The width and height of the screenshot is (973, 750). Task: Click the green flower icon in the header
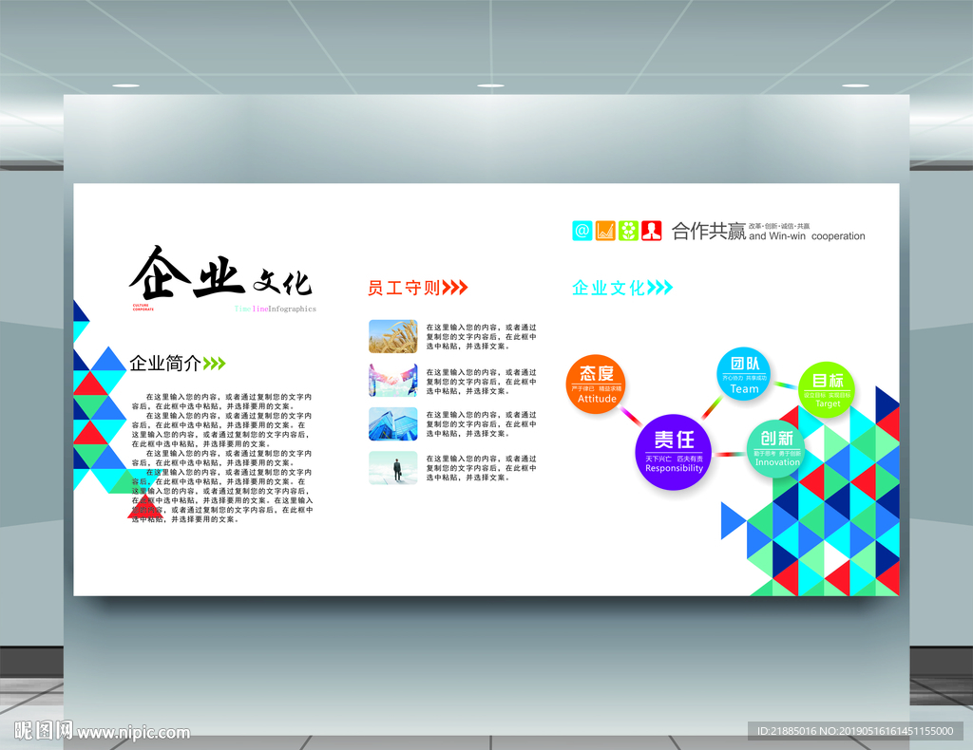(627, 230)
